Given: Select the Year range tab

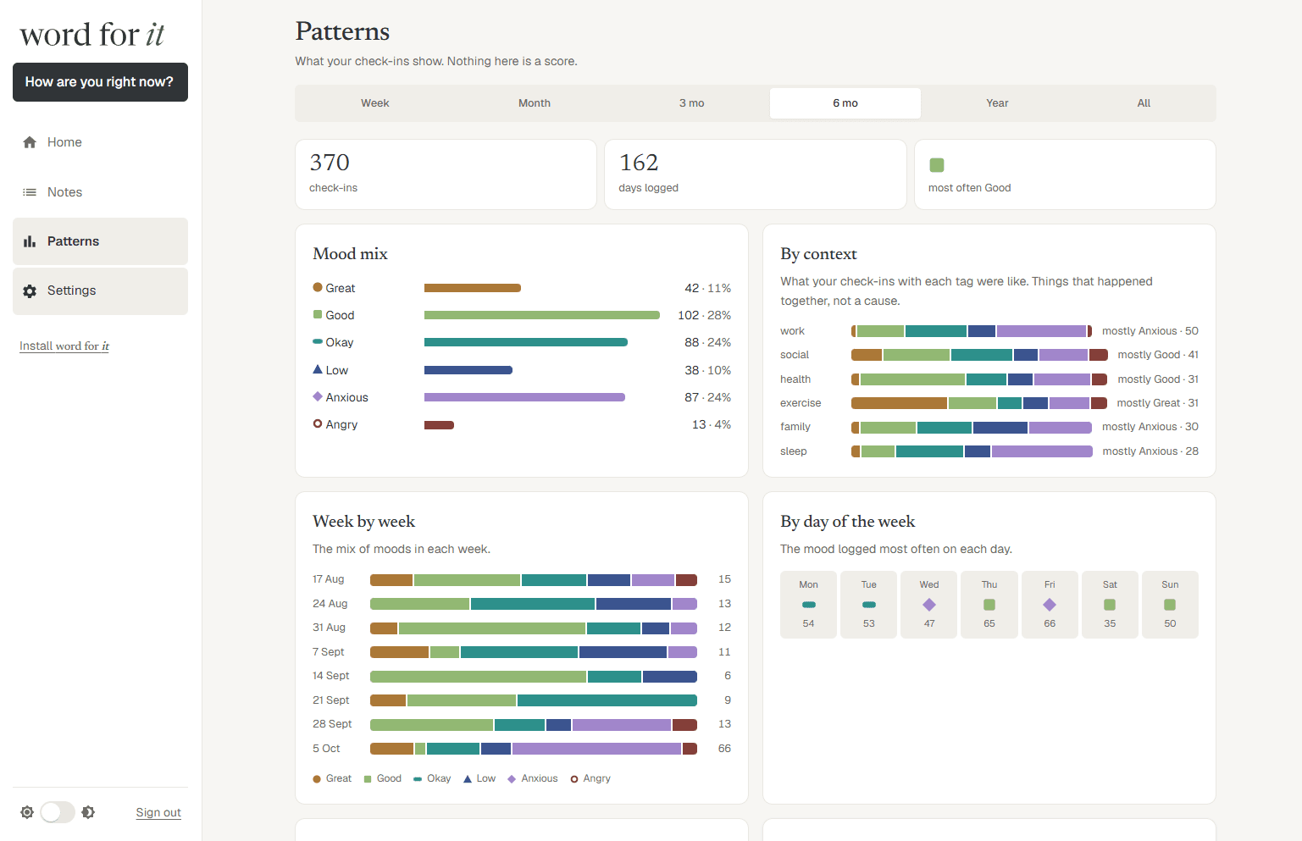Looking at the screenshot, I should 997,103.
